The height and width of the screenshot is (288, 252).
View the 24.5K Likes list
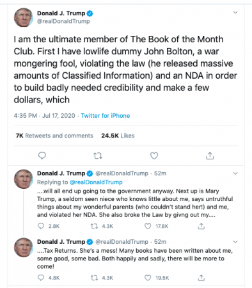(x=118, y=136)
